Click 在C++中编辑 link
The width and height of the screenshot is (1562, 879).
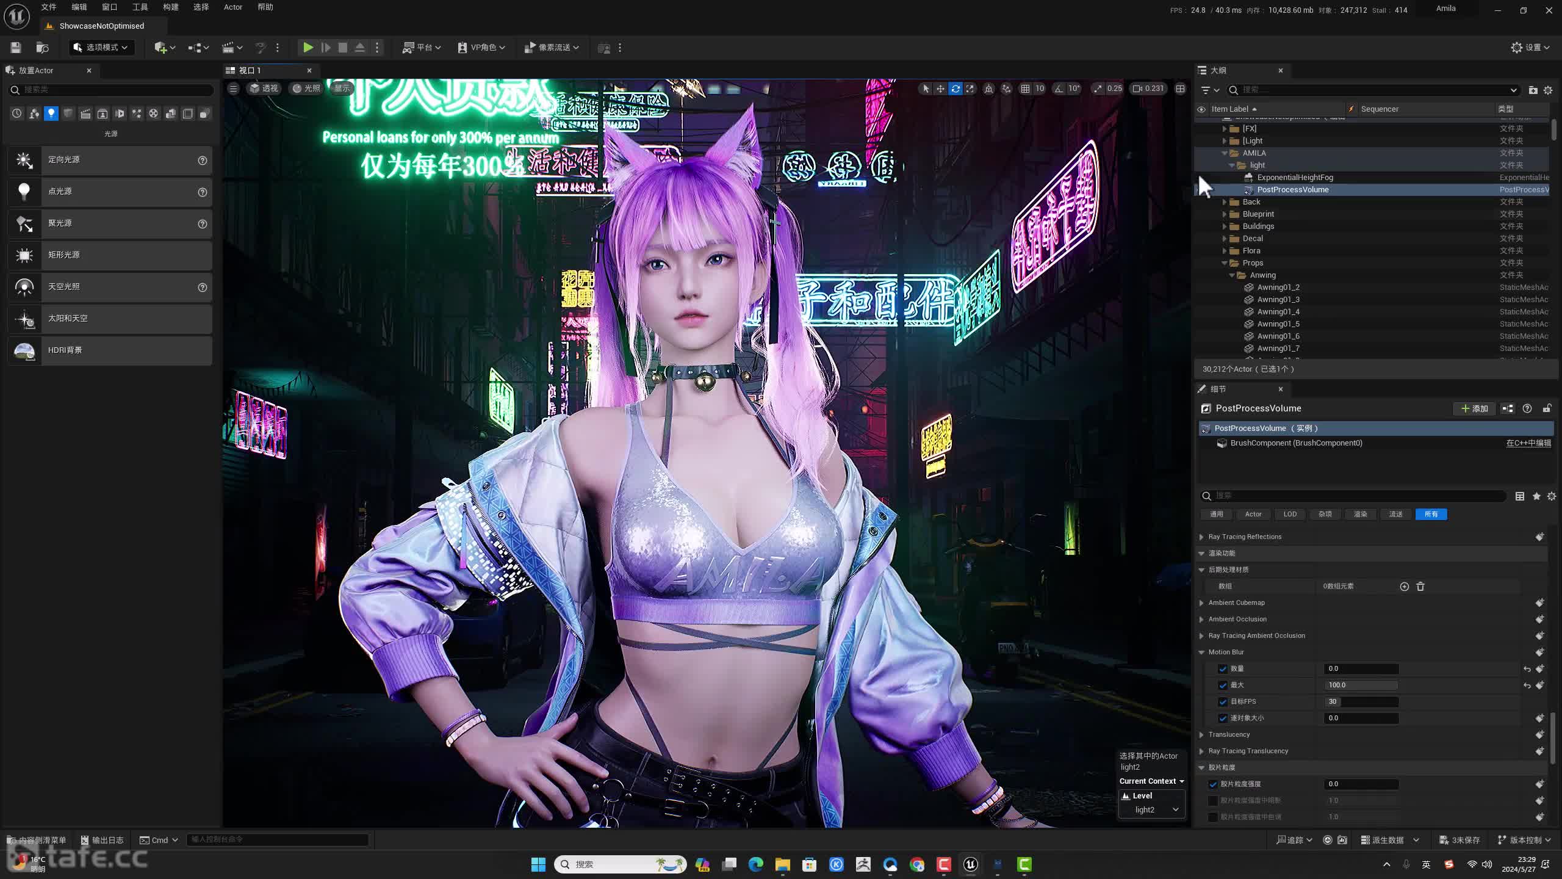1528,443
